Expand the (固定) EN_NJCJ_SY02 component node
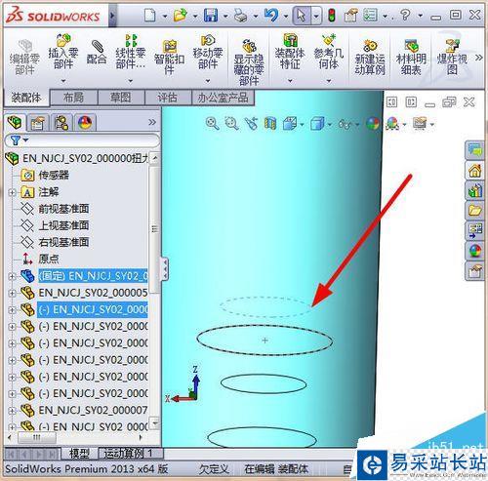The height and width of the screenshot is (481, 488). click(12, 276)
